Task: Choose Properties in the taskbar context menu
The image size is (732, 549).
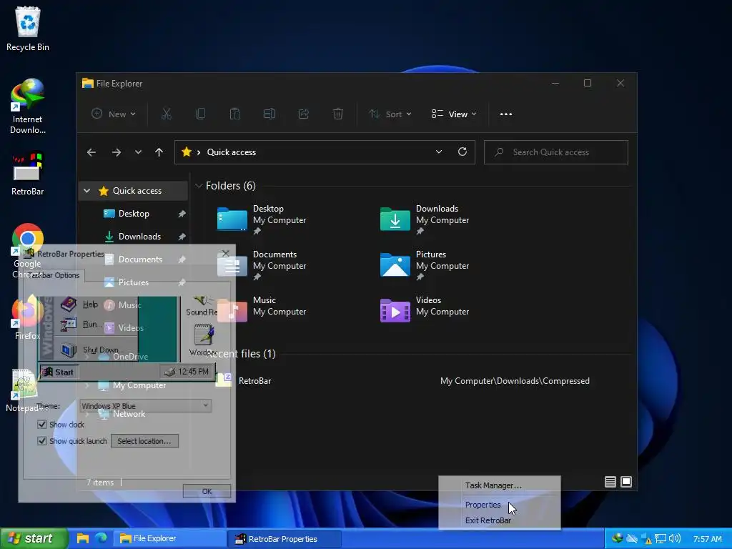Action: click(483, 505)
